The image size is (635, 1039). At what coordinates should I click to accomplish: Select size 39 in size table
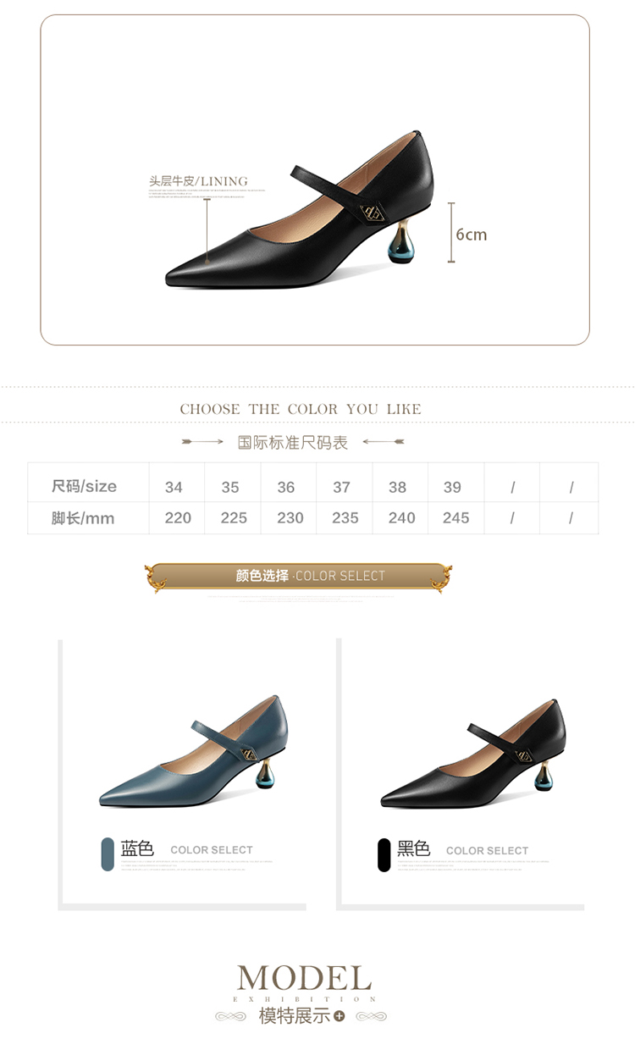point(453,487)
